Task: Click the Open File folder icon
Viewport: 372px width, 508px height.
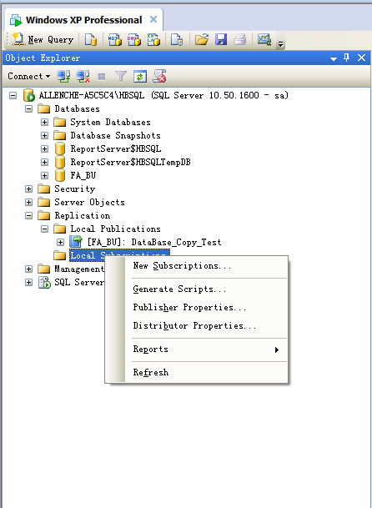Action: [x=202, y=39]
